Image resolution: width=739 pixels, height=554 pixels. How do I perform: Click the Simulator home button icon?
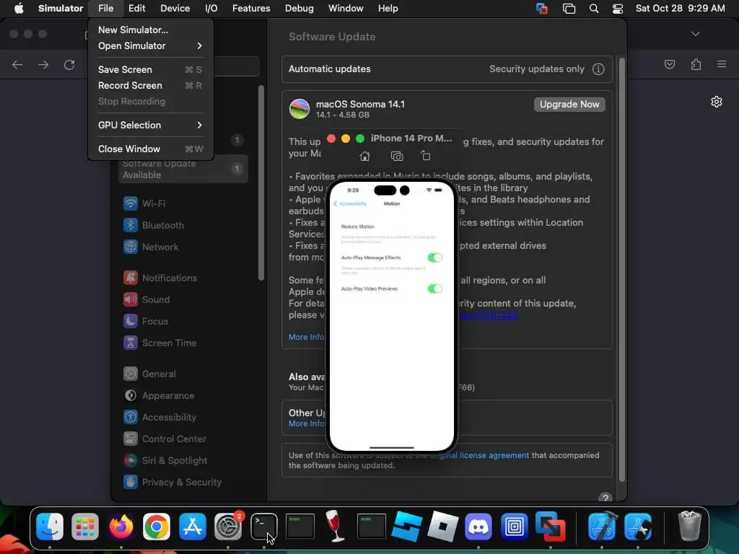click(x=364, y=156)
